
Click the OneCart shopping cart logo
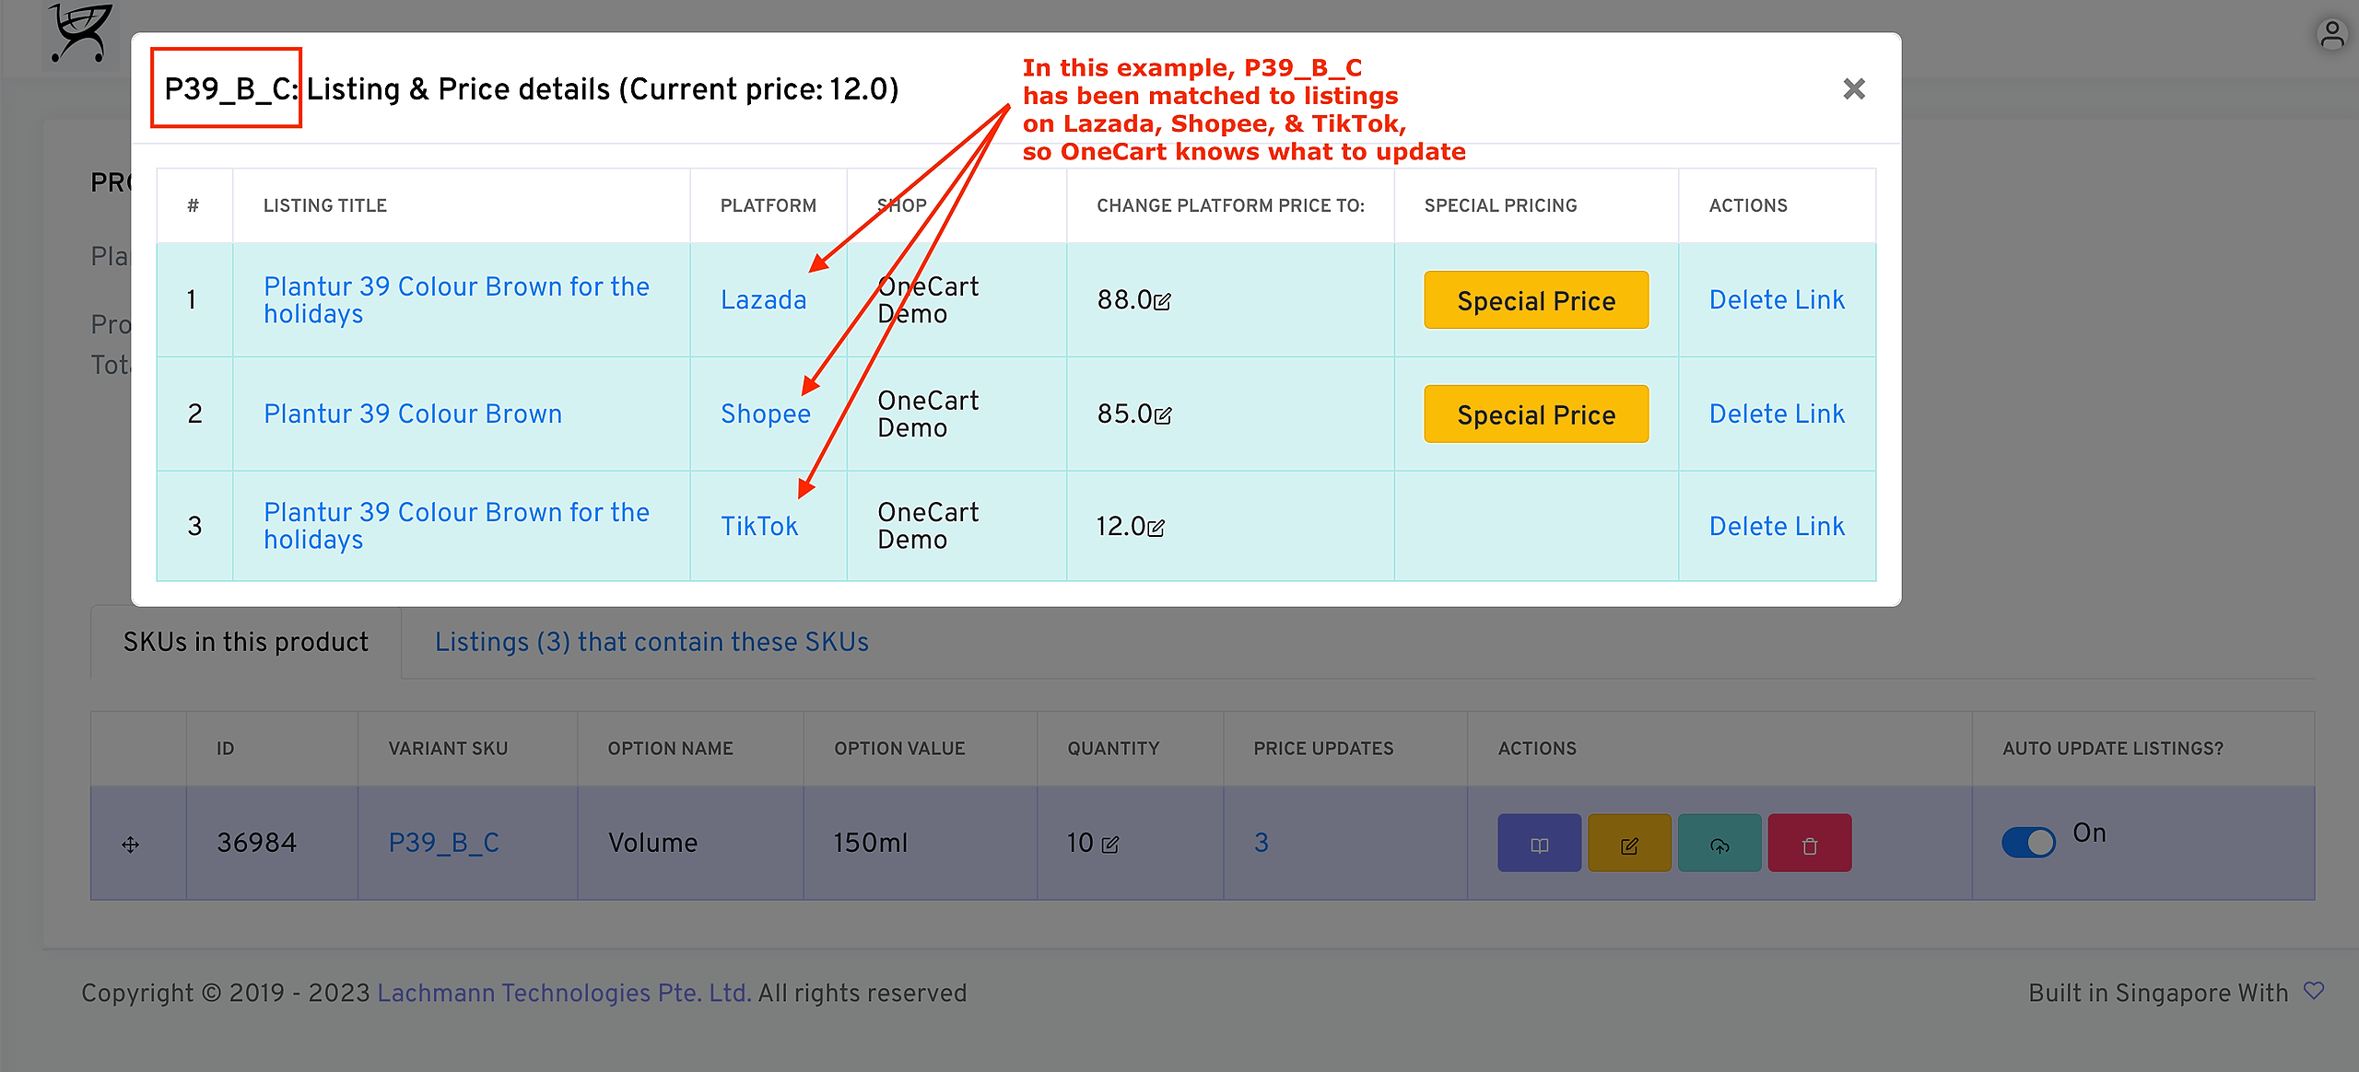pyautogui.click(x=81, y=33)
